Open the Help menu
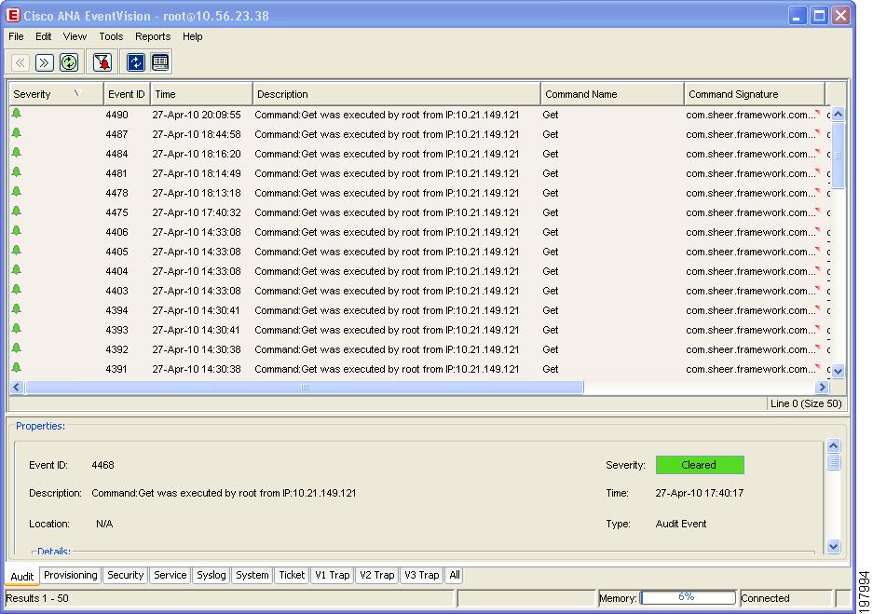The height and width of the screenshot is (614, 873). [193, 36]
